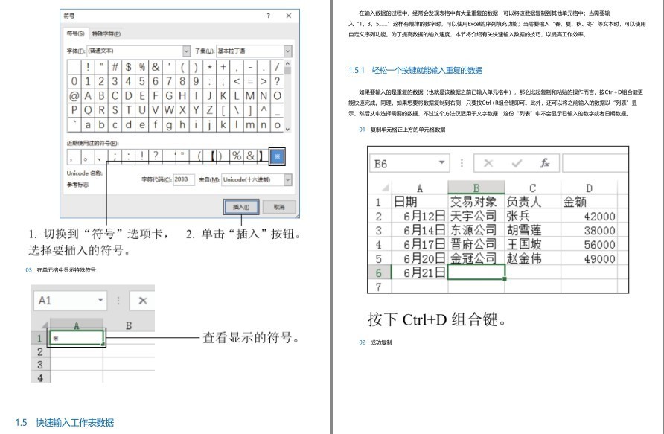Screen dimensions: 664x434
Task: Select the @ symbol in the character grid
Action: (74, 96)
